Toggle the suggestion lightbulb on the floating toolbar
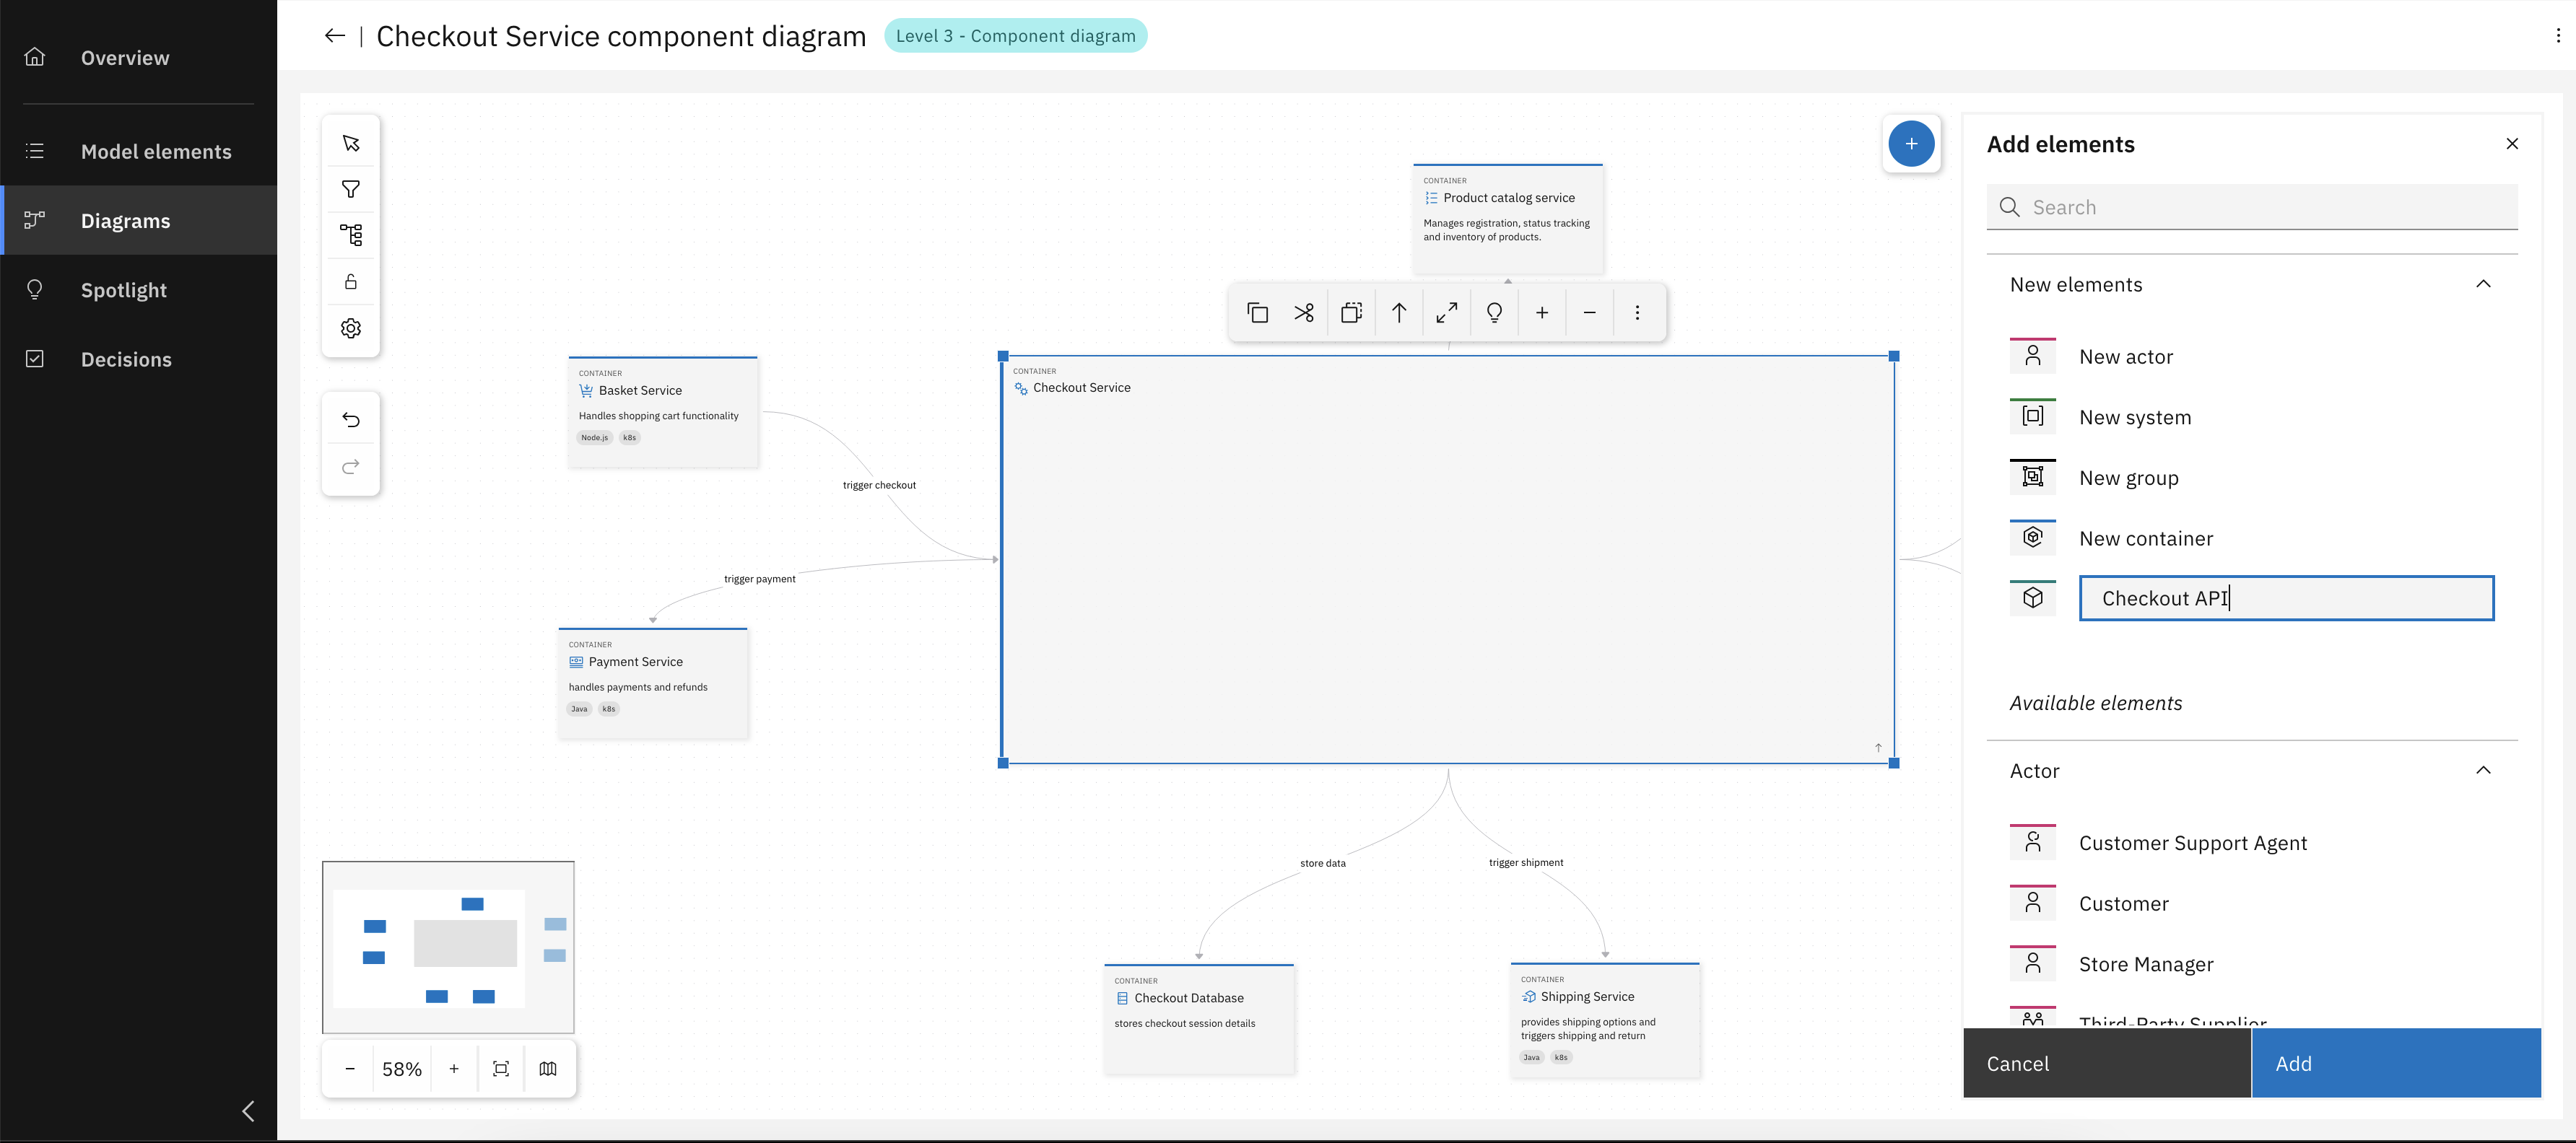This screenshot has width=2576, height=1143. [1494, 312]
